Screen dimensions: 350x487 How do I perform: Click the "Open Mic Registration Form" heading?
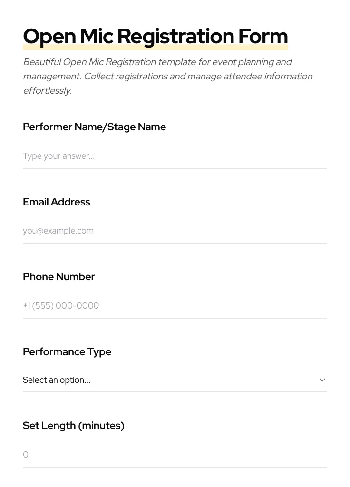coord(155,36)
